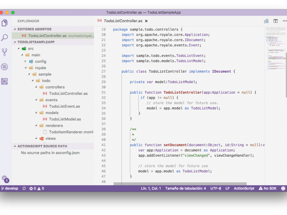Open the Debug view icon
287x215 pixels.
coord(4,67)
